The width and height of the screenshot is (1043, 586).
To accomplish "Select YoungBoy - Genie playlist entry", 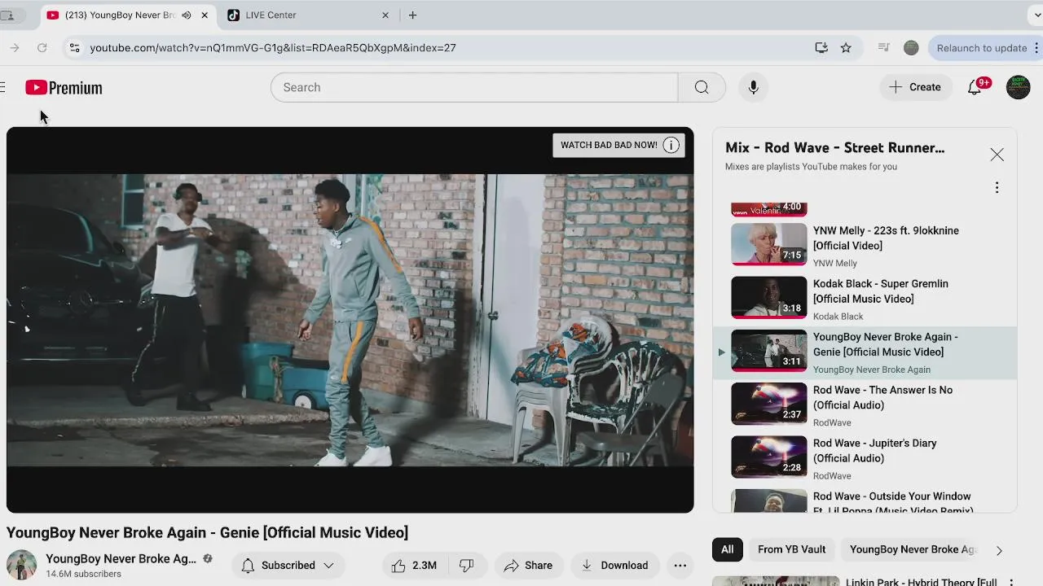I will pos(865,352).
